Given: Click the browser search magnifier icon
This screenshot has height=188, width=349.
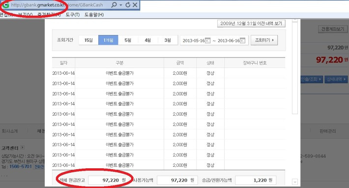Looking at the screenshot, I should 114,5.
